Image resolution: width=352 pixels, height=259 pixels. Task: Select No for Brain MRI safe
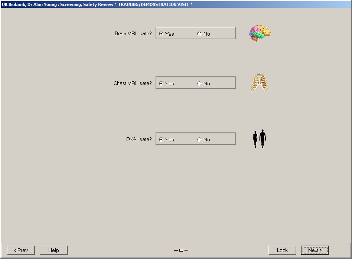pos(199,34)
